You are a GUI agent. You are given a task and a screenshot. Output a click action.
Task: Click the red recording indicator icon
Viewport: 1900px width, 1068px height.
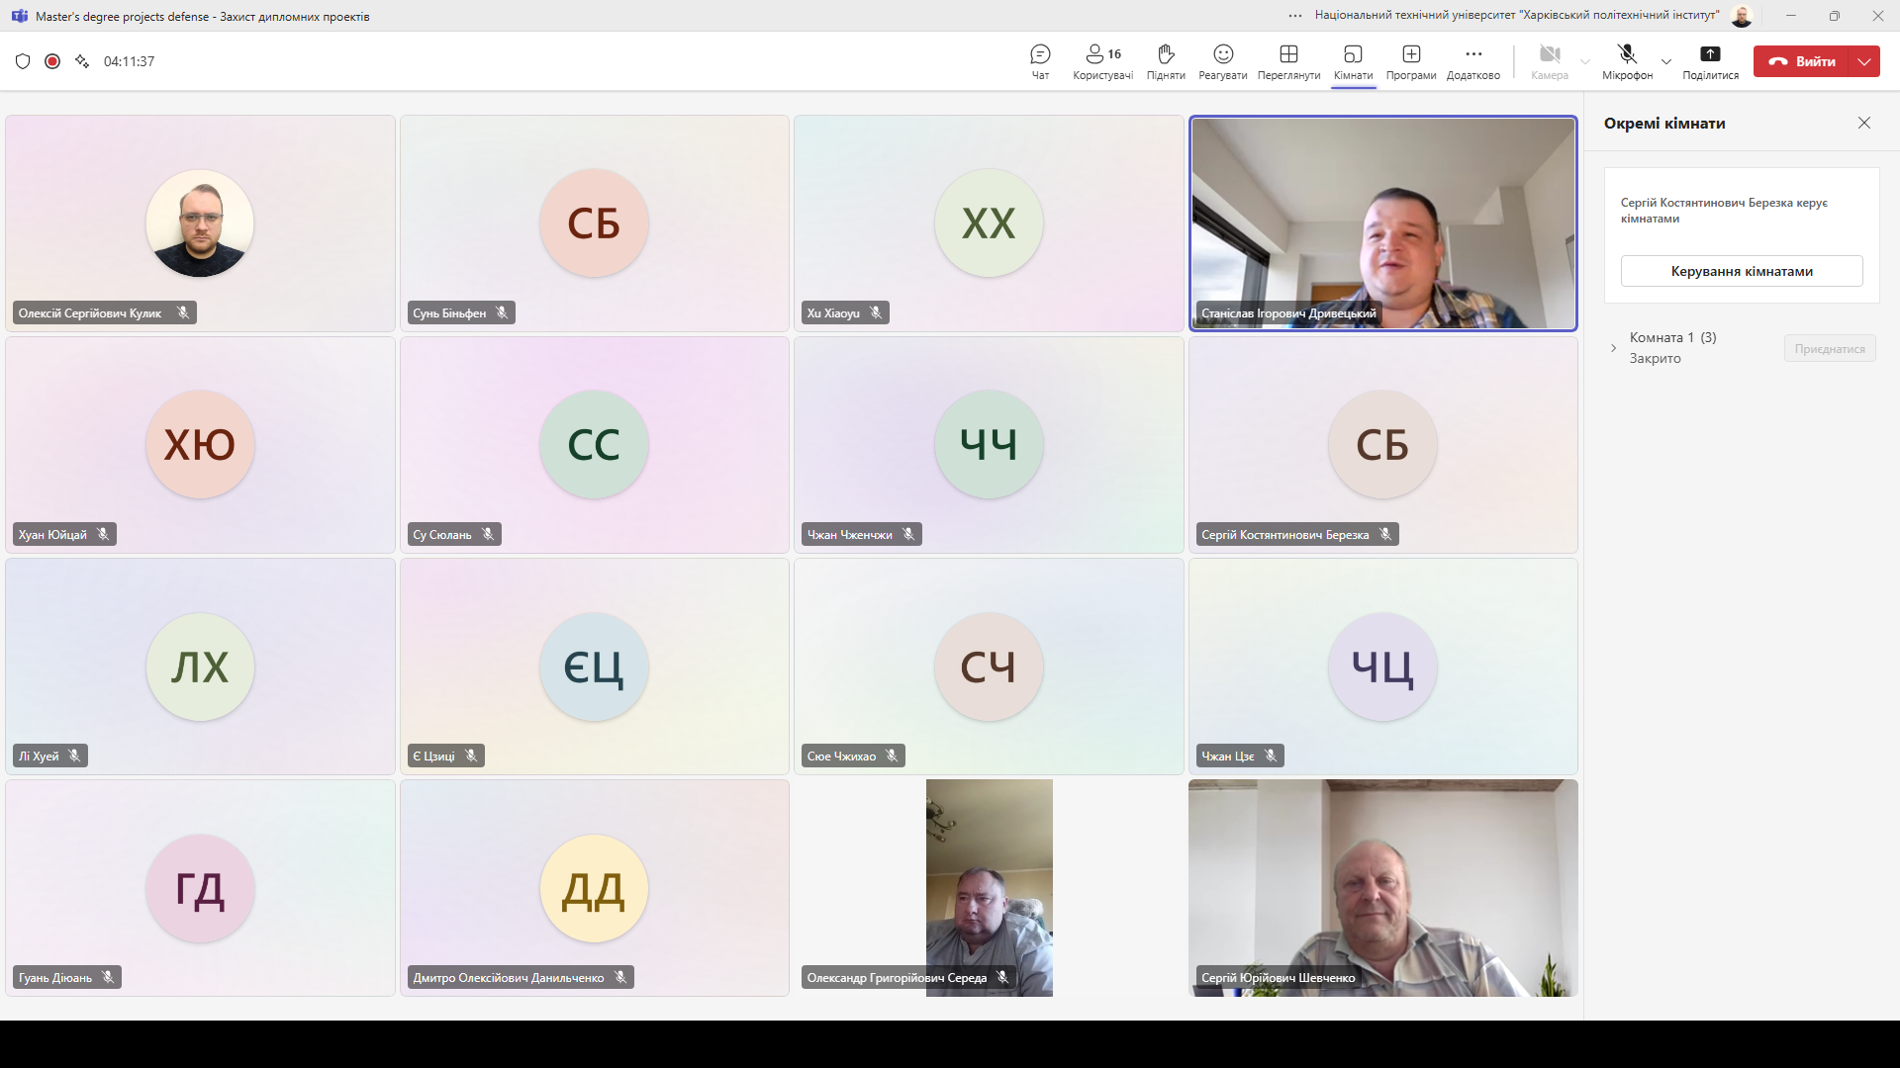coord(52,61)
